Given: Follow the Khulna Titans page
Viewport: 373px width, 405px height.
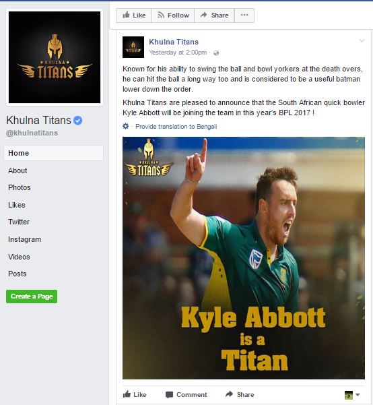Looking at the screenshot, I should [172, 15].
